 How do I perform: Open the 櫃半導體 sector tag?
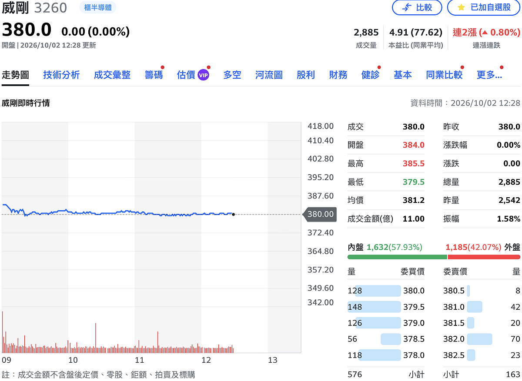tap(98, 7)
